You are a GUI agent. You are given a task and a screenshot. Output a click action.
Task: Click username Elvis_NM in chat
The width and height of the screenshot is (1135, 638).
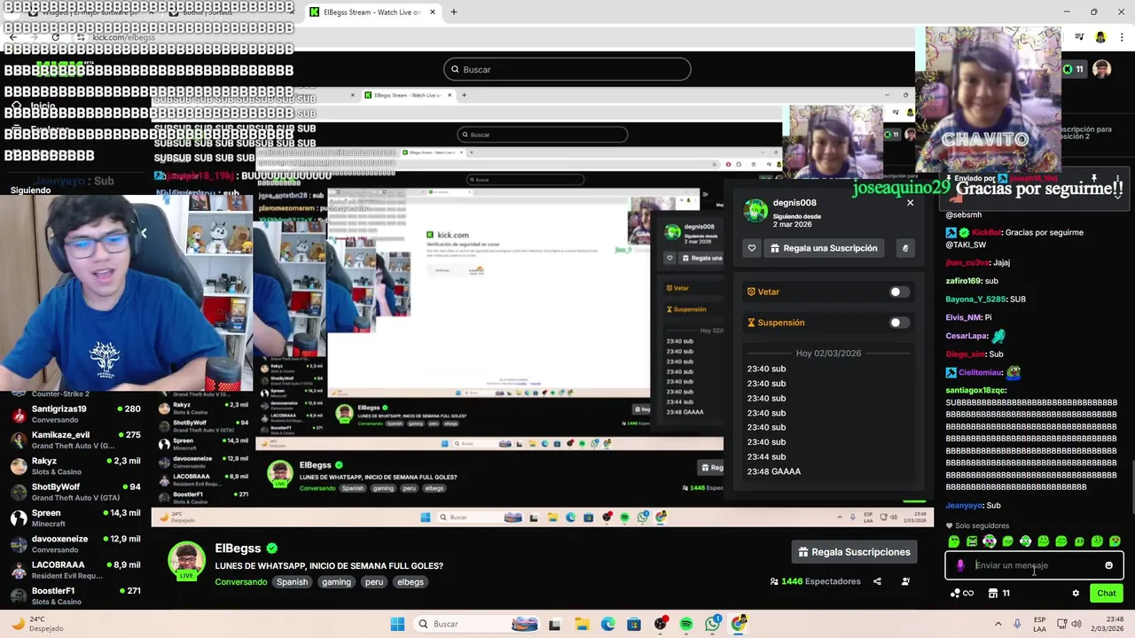[x=963, y=317]
